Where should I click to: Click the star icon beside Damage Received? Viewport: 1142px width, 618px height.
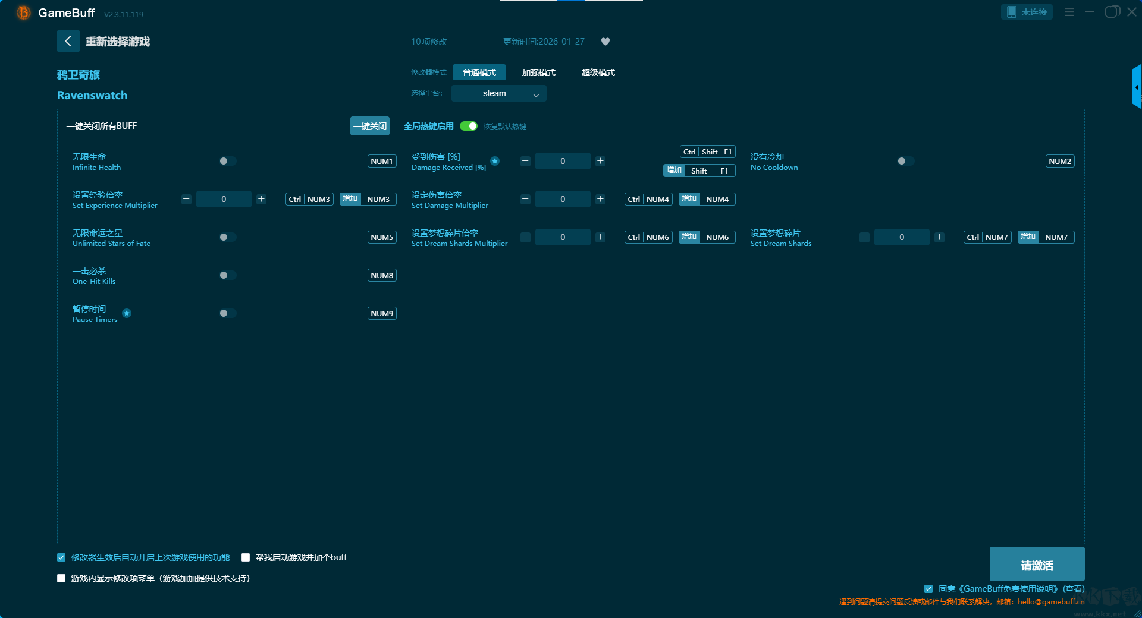coord(495,161)
